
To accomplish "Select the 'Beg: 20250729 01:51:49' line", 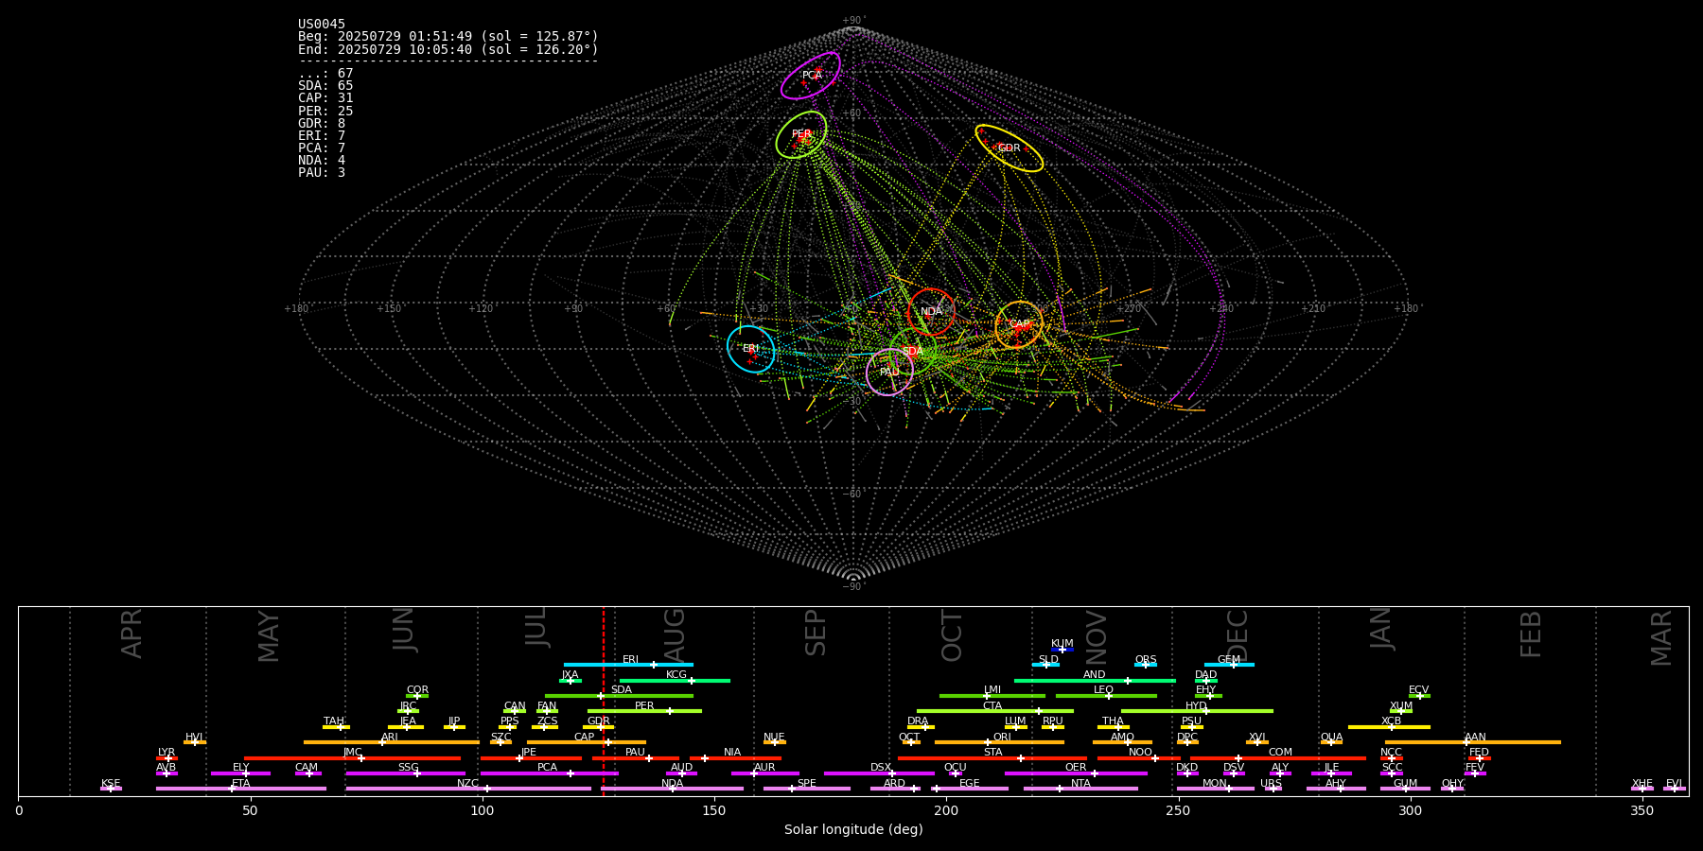I will point(448,37).
